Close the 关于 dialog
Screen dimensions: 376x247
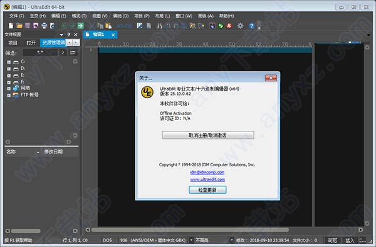(271, 78)
